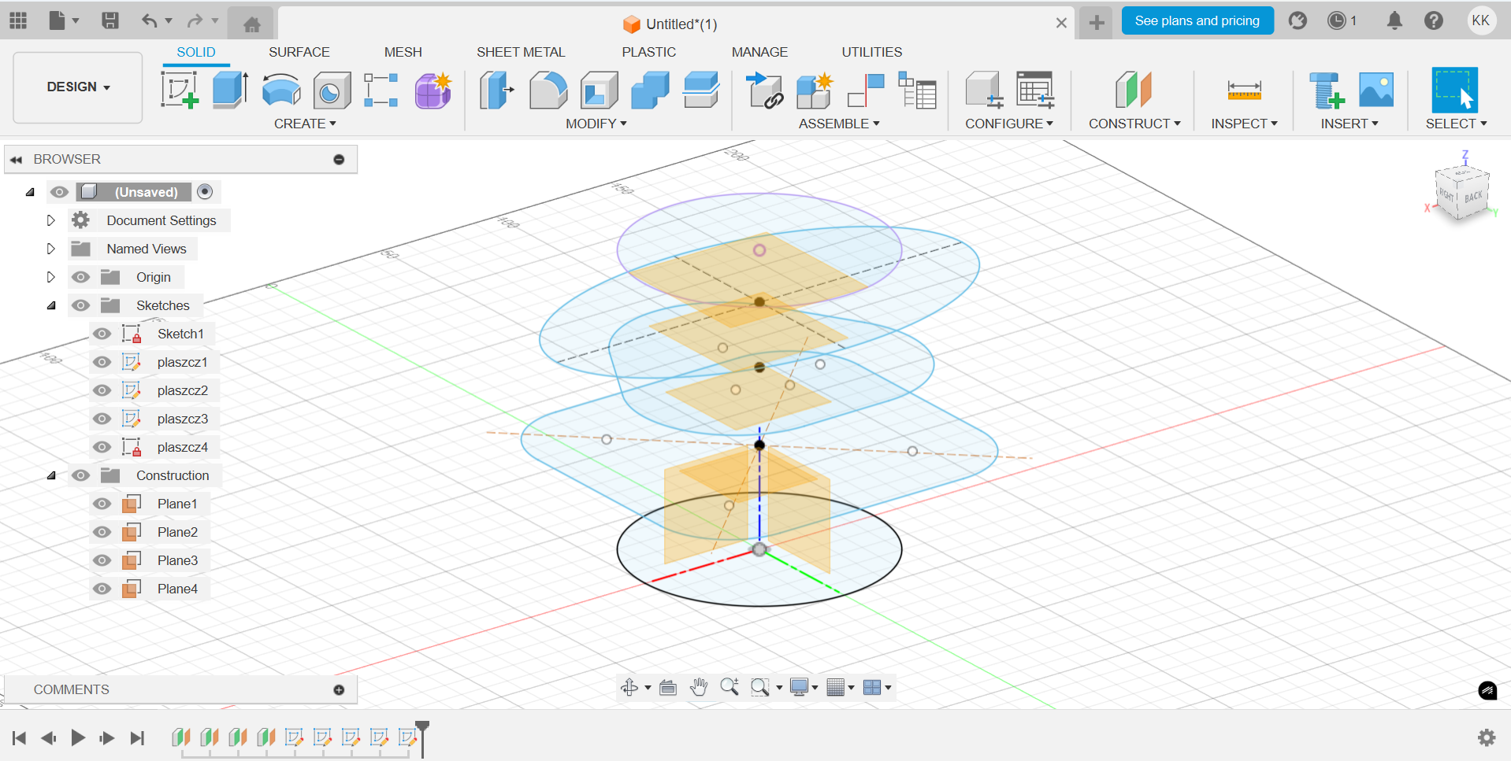Switch to the MANAGE tab

coord(759,52)
